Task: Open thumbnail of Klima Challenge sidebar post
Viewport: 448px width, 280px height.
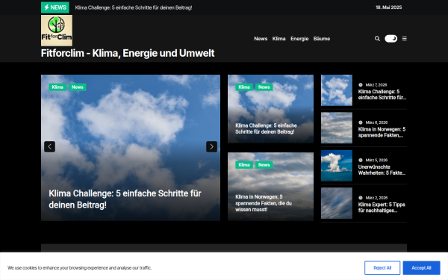Action: pos(337,90)
